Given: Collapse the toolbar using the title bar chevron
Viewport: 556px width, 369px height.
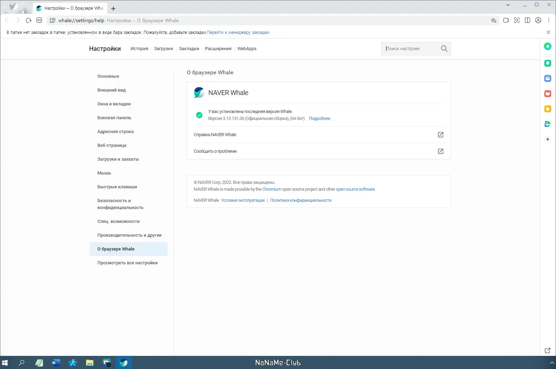Looking at the screenshot, I should pyautogui.click(x=508, y=5).
